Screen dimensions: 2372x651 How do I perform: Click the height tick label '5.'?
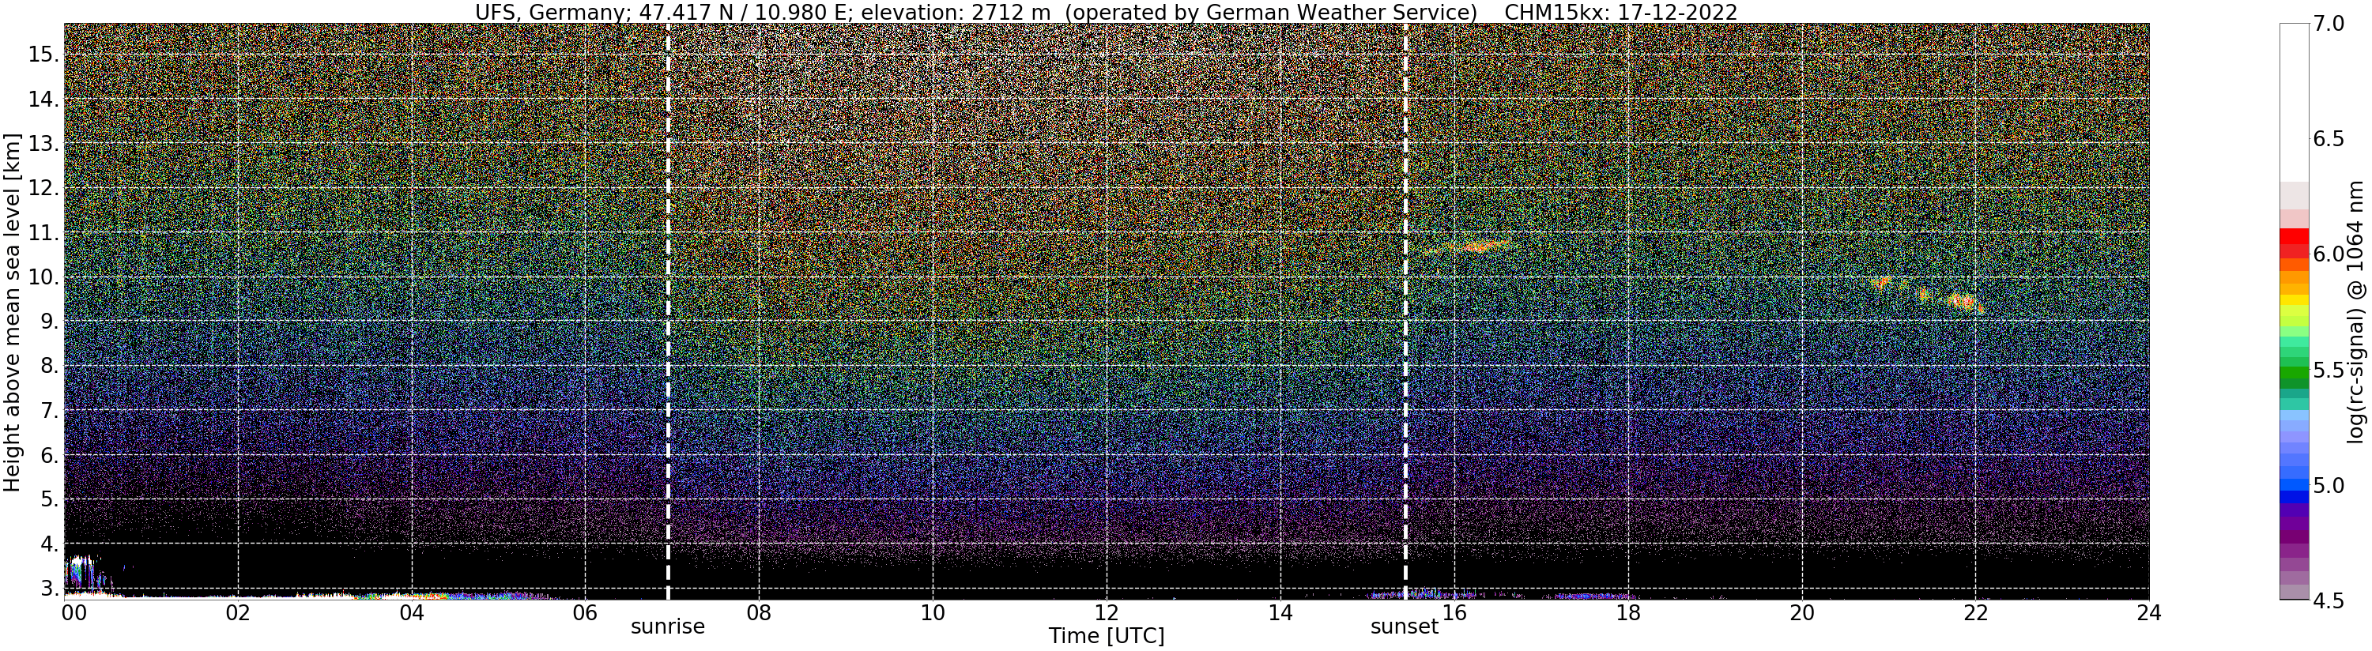50,500
